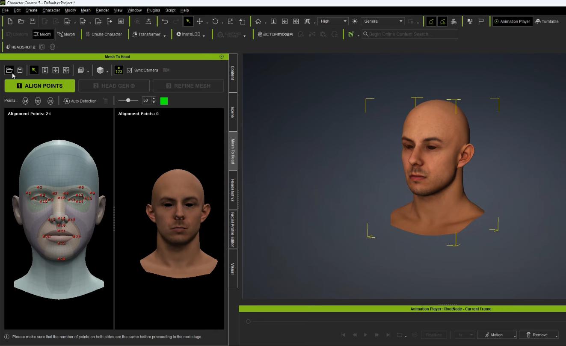Screen dimensions: 566x346
Task: Open the Visual side tab
Action: tap(233, 269)
